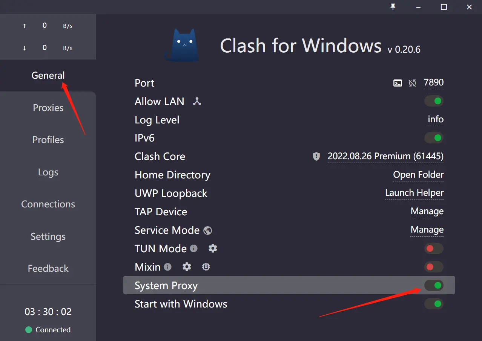The width and height of the screenshot is (482, 341).
Task: Disable the Allow LAN toggle
Action: 434,101
